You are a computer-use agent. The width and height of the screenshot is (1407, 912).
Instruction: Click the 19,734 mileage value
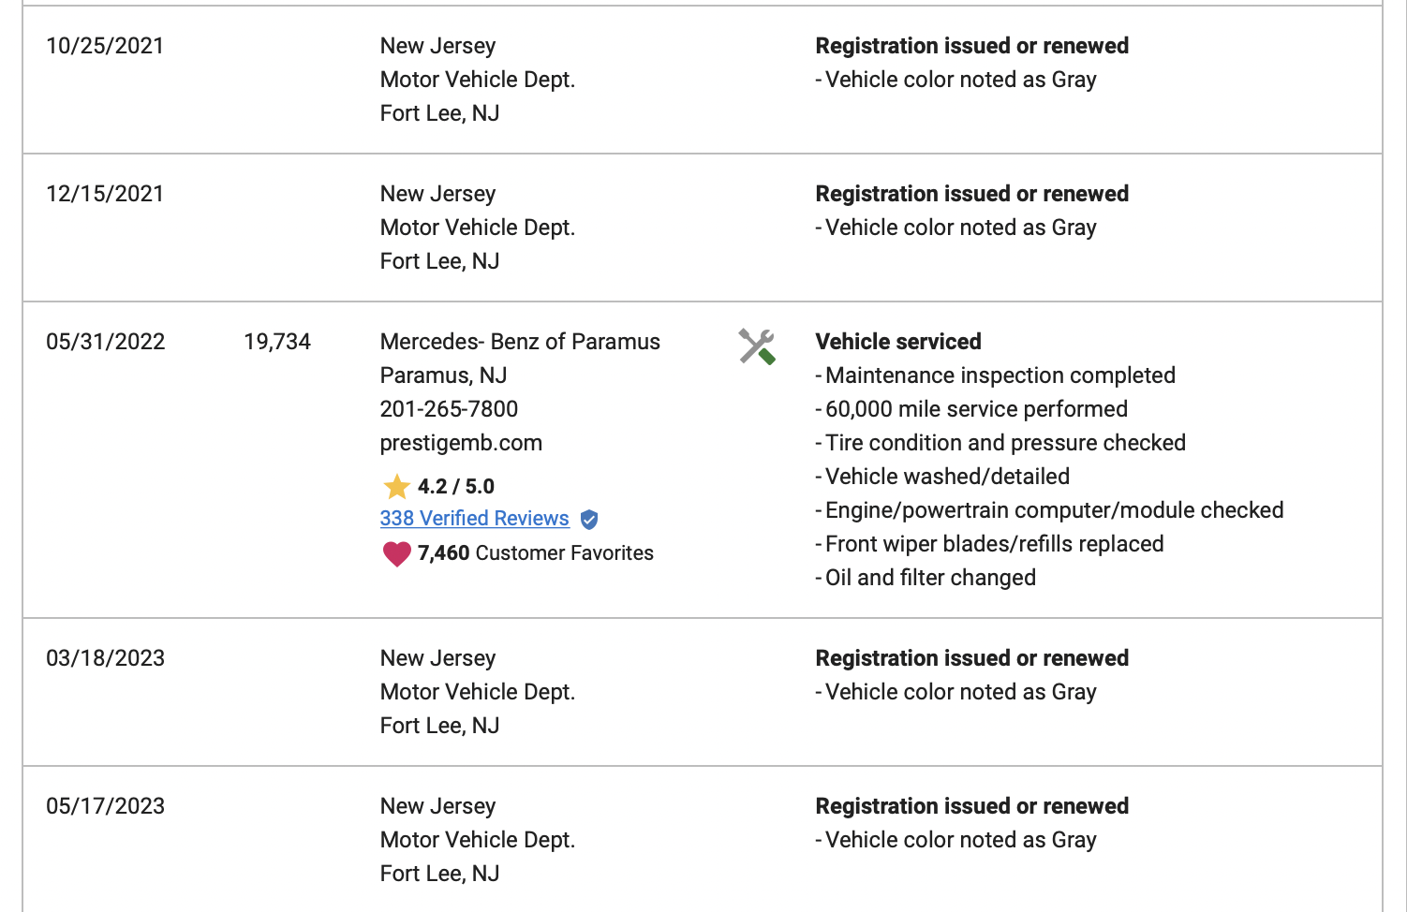[277, 342]
